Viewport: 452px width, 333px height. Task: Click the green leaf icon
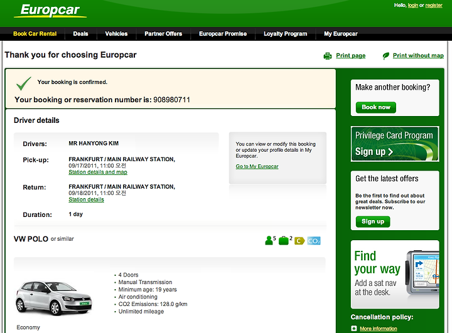click(x=385, y=56)
